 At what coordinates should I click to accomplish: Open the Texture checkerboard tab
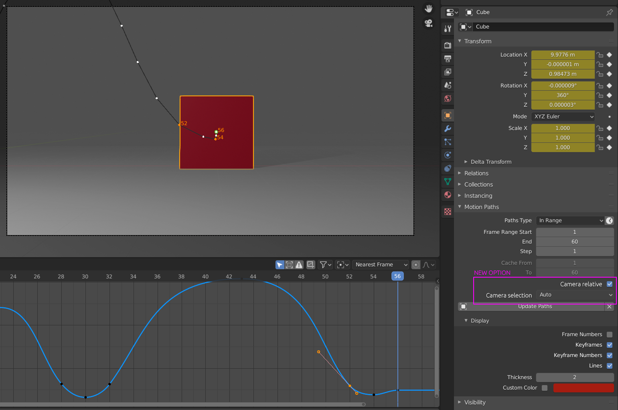(x=448, y=211)
